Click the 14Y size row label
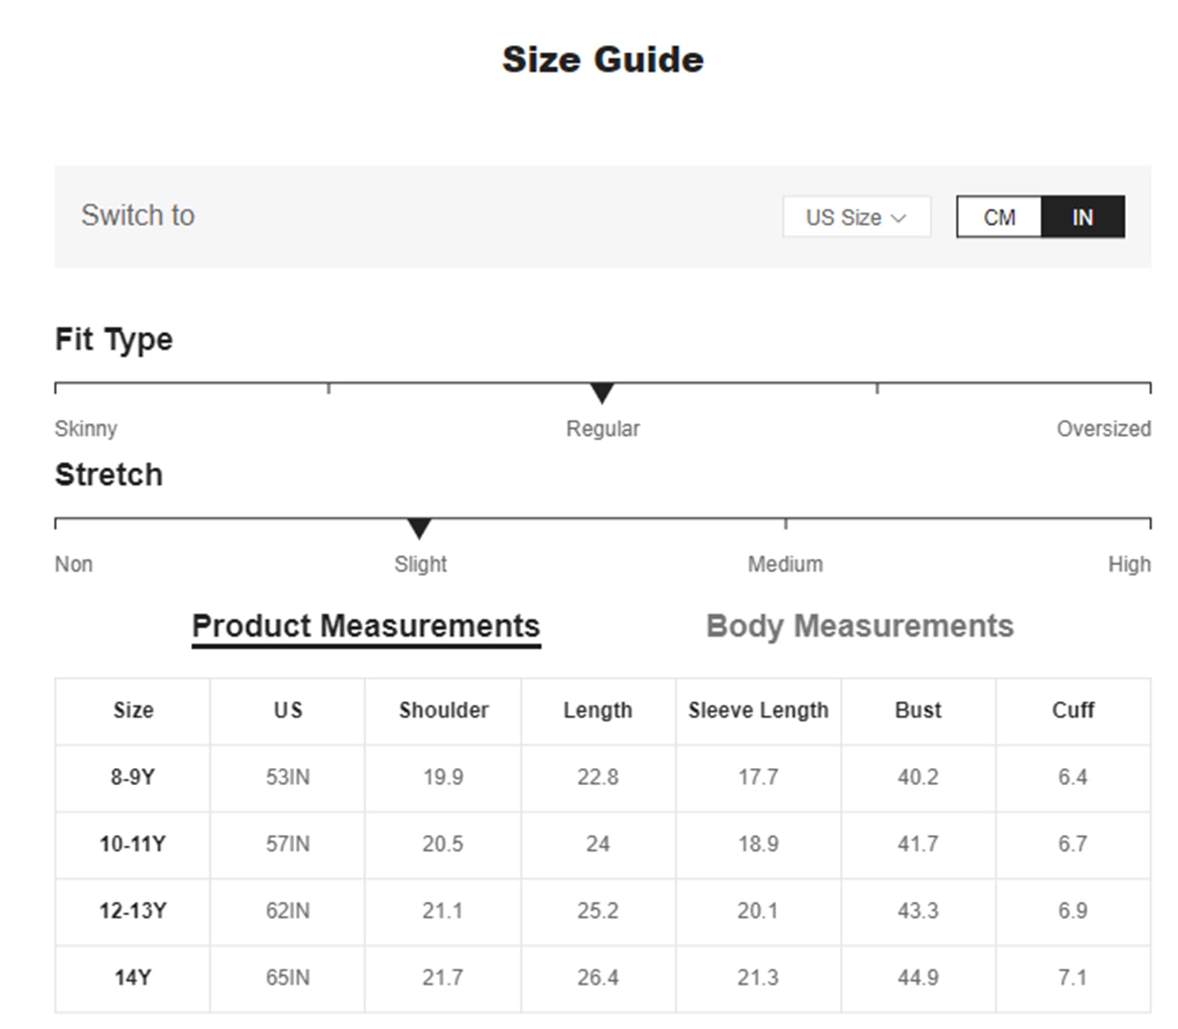This screenshot has height=1029, width=1178. (133, 978)
